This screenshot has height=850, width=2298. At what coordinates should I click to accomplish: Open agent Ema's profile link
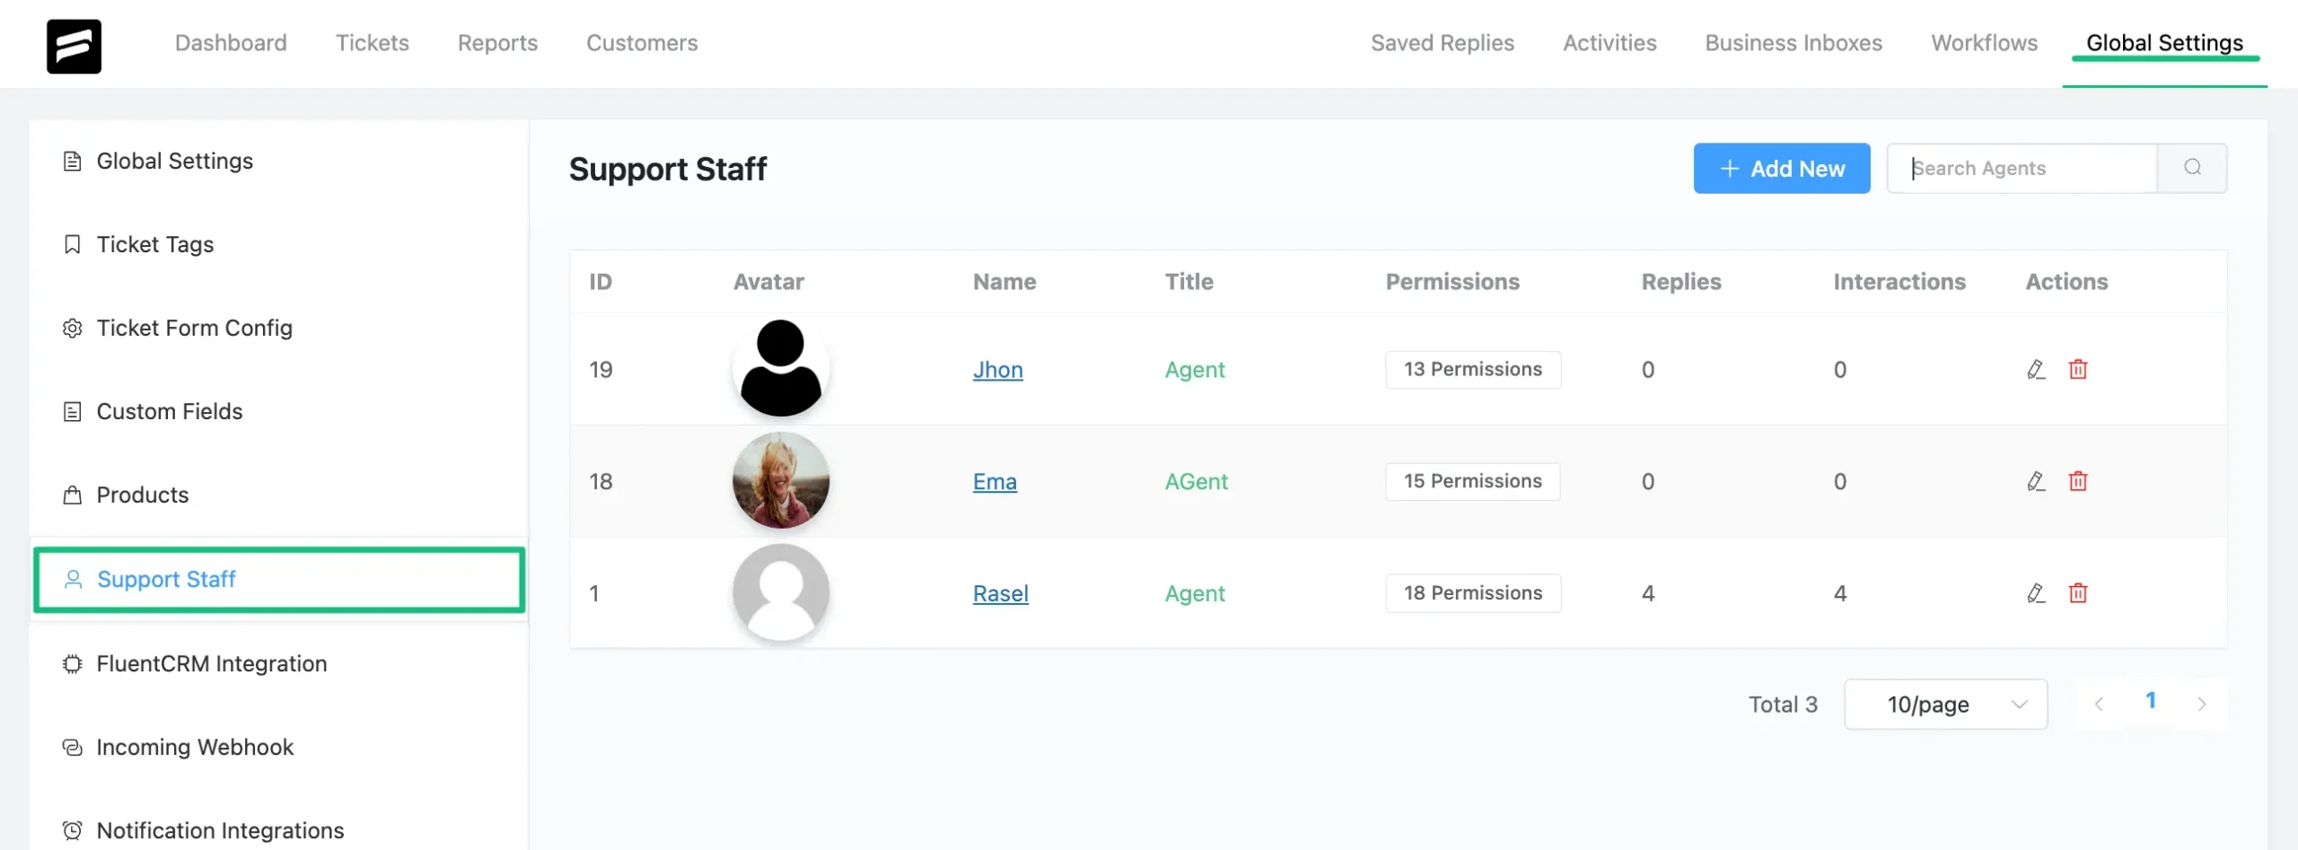click(x=995, y=481)
